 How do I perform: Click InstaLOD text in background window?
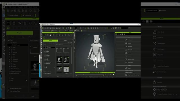click(x=161, y=89)
